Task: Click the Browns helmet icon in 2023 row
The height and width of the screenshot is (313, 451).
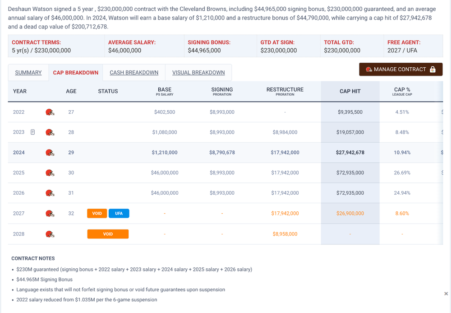Action: [x=50, y=132]
